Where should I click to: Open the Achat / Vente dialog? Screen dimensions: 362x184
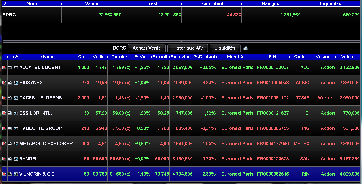[147, 48]
